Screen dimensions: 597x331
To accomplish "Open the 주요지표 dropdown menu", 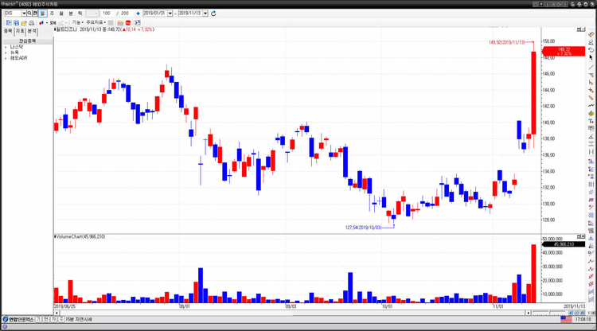I will [x=96, y=23].
